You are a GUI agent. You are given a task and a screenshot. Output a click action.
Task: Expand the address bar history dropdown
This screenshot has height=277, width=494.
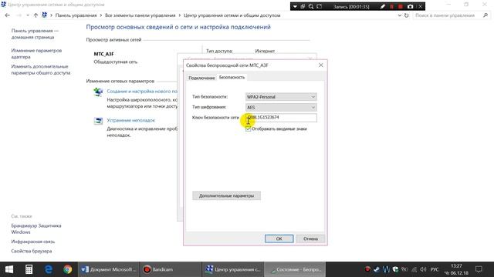tap(400, 15)
